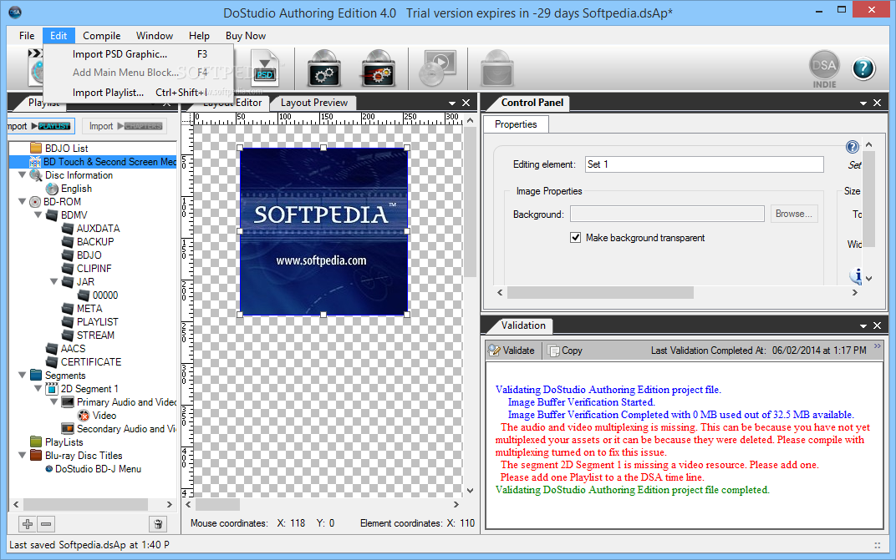Collapse the Blu-ray Disc Titles node

[x=23, y=455]
